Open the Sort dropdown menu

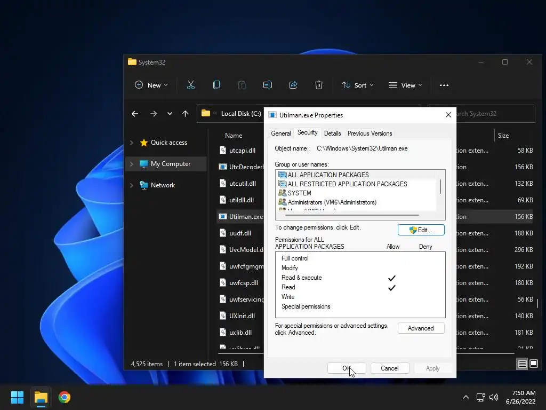(358, 85)
